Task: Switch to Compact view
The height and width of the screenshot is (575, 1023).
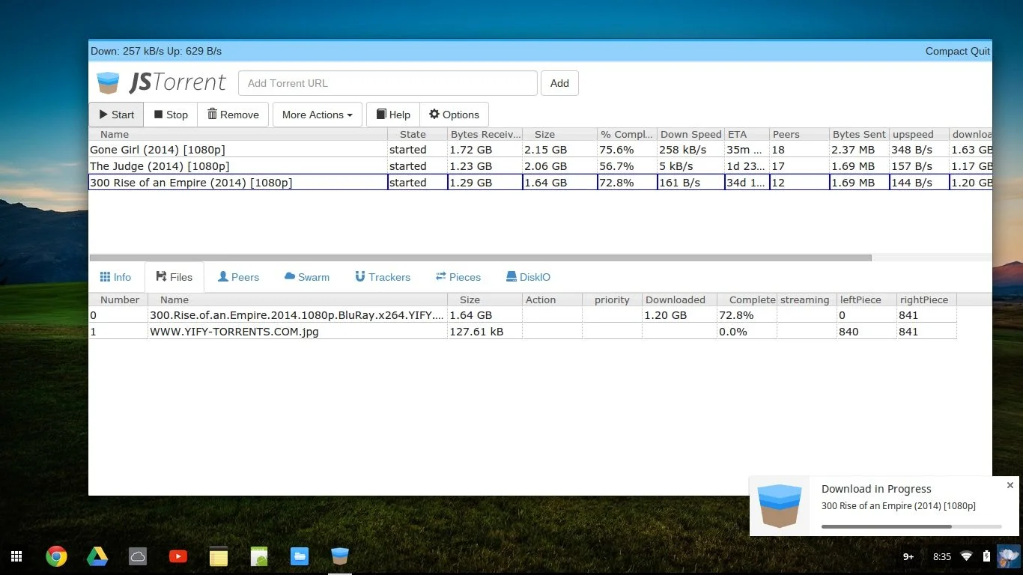Action: point(946,51)
